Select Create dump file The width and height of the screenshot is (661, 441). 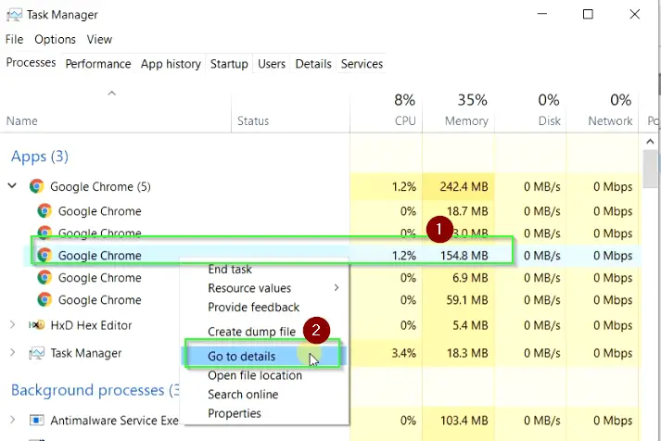tap(251, 332)
